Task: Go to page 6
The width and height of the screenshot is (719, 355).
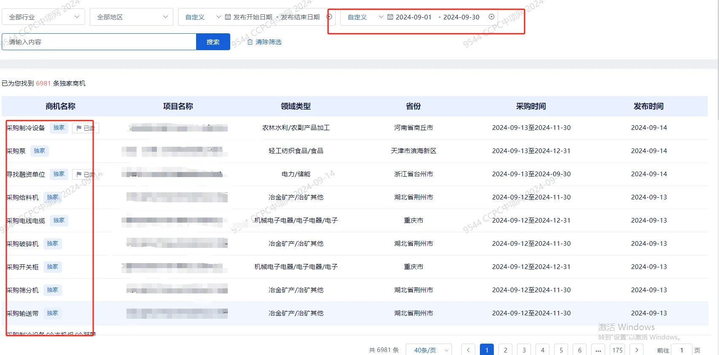Action: tap(579, 350)
